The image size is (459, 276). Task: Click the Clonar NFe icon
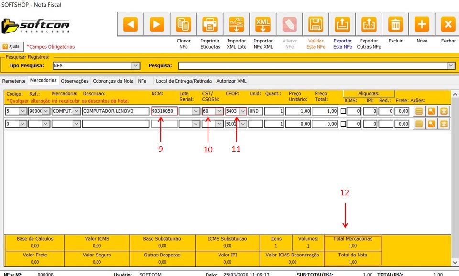[x=184, y=24]
